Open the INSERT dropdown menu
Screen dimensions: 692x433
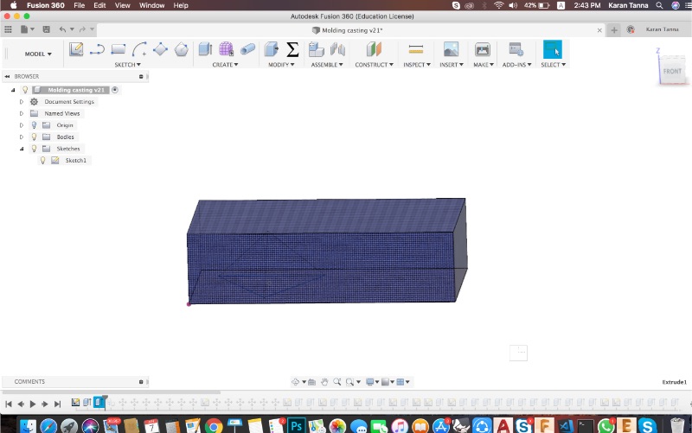click(x=452, y=65)
